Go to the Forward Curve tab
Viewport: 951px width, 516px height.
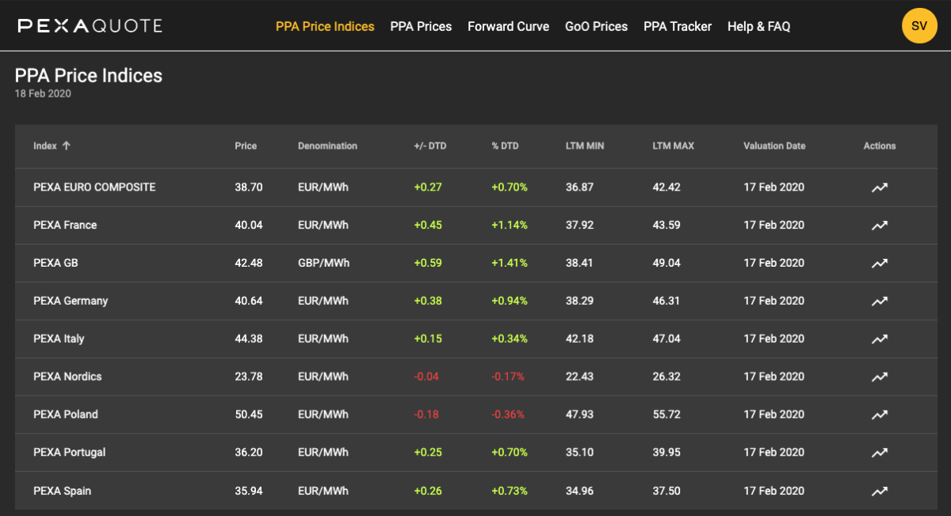pos(508,26)
